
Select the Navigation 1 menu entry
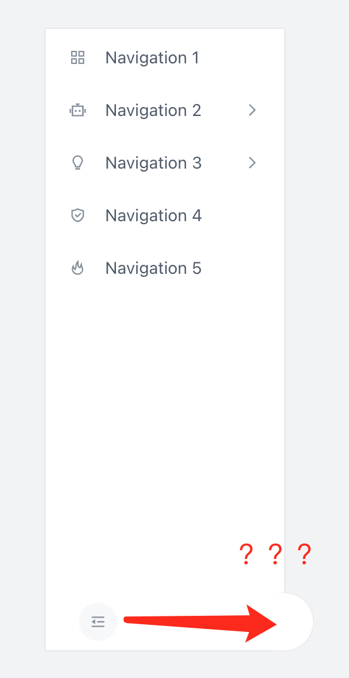click(152, 57)
